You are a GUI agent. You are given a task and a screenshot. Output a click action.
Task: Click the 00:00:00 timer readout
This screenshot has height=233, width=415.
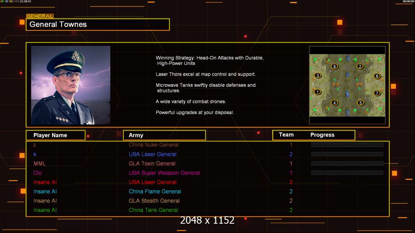(408, 2)
